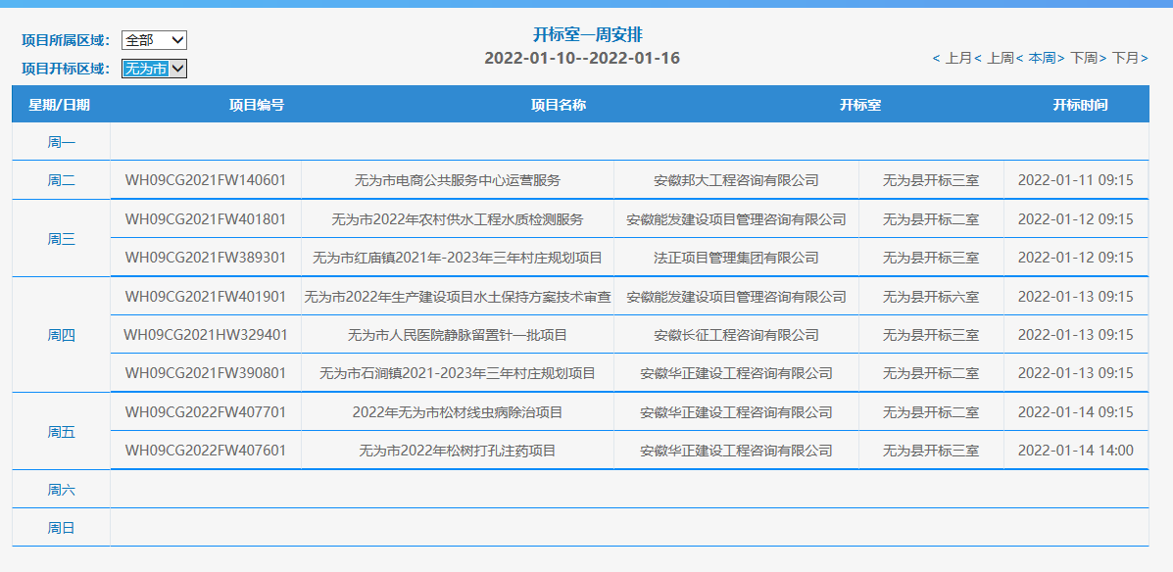1173x572 pixels.
Task: Click 无为县开标六室 room cell
Action: click(x=930, y=297)
